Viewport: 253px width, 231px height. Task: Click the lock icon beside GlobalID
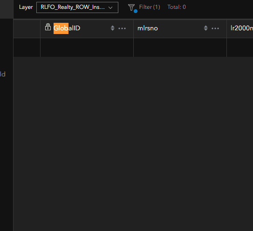tap(48, 27)
